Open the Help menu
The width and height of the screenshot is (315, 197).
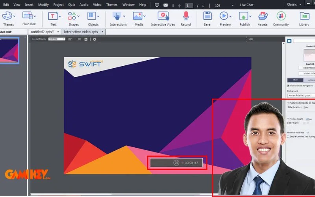(143, 4)
